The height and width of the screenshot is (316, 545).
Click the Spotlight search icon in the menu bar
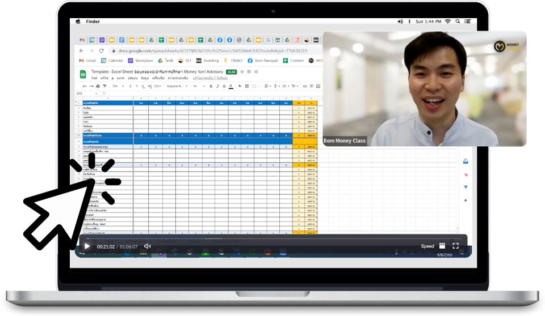tap(458, 22)
